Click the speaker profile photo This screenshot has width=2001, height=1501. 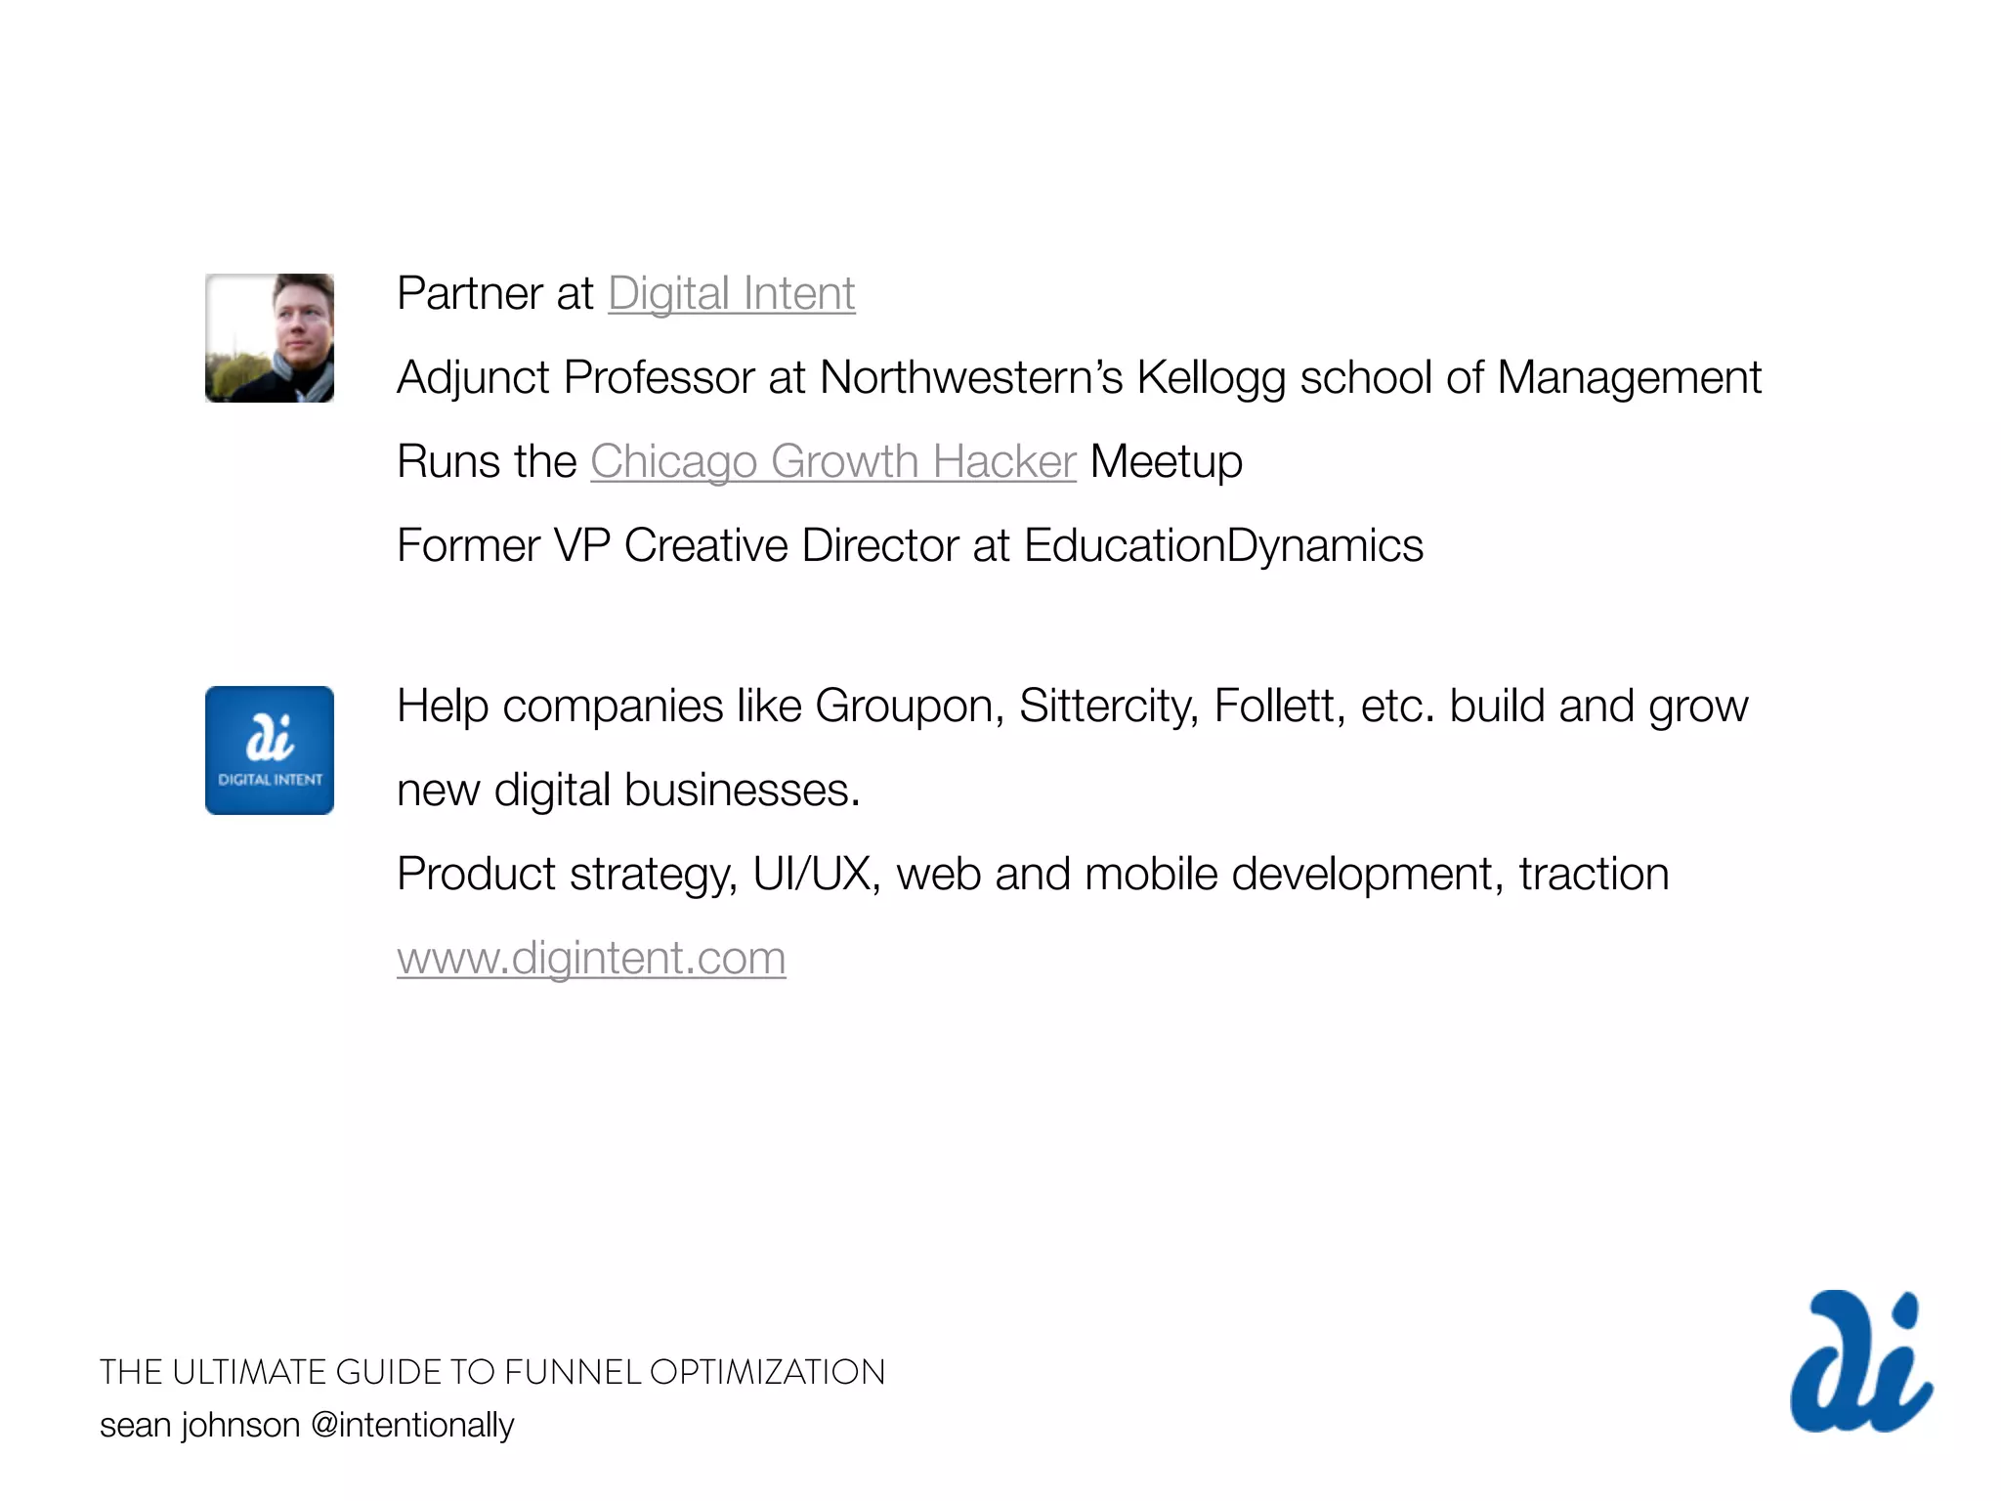pos(270,338)
